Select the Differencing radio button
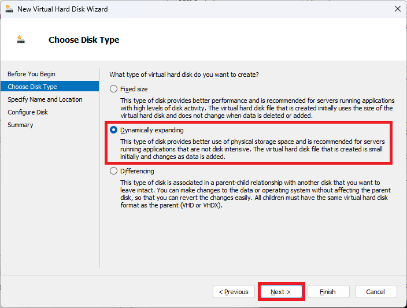Image resolution: width=407 pixels, height=308 pixels. click(x=113, y=171)
